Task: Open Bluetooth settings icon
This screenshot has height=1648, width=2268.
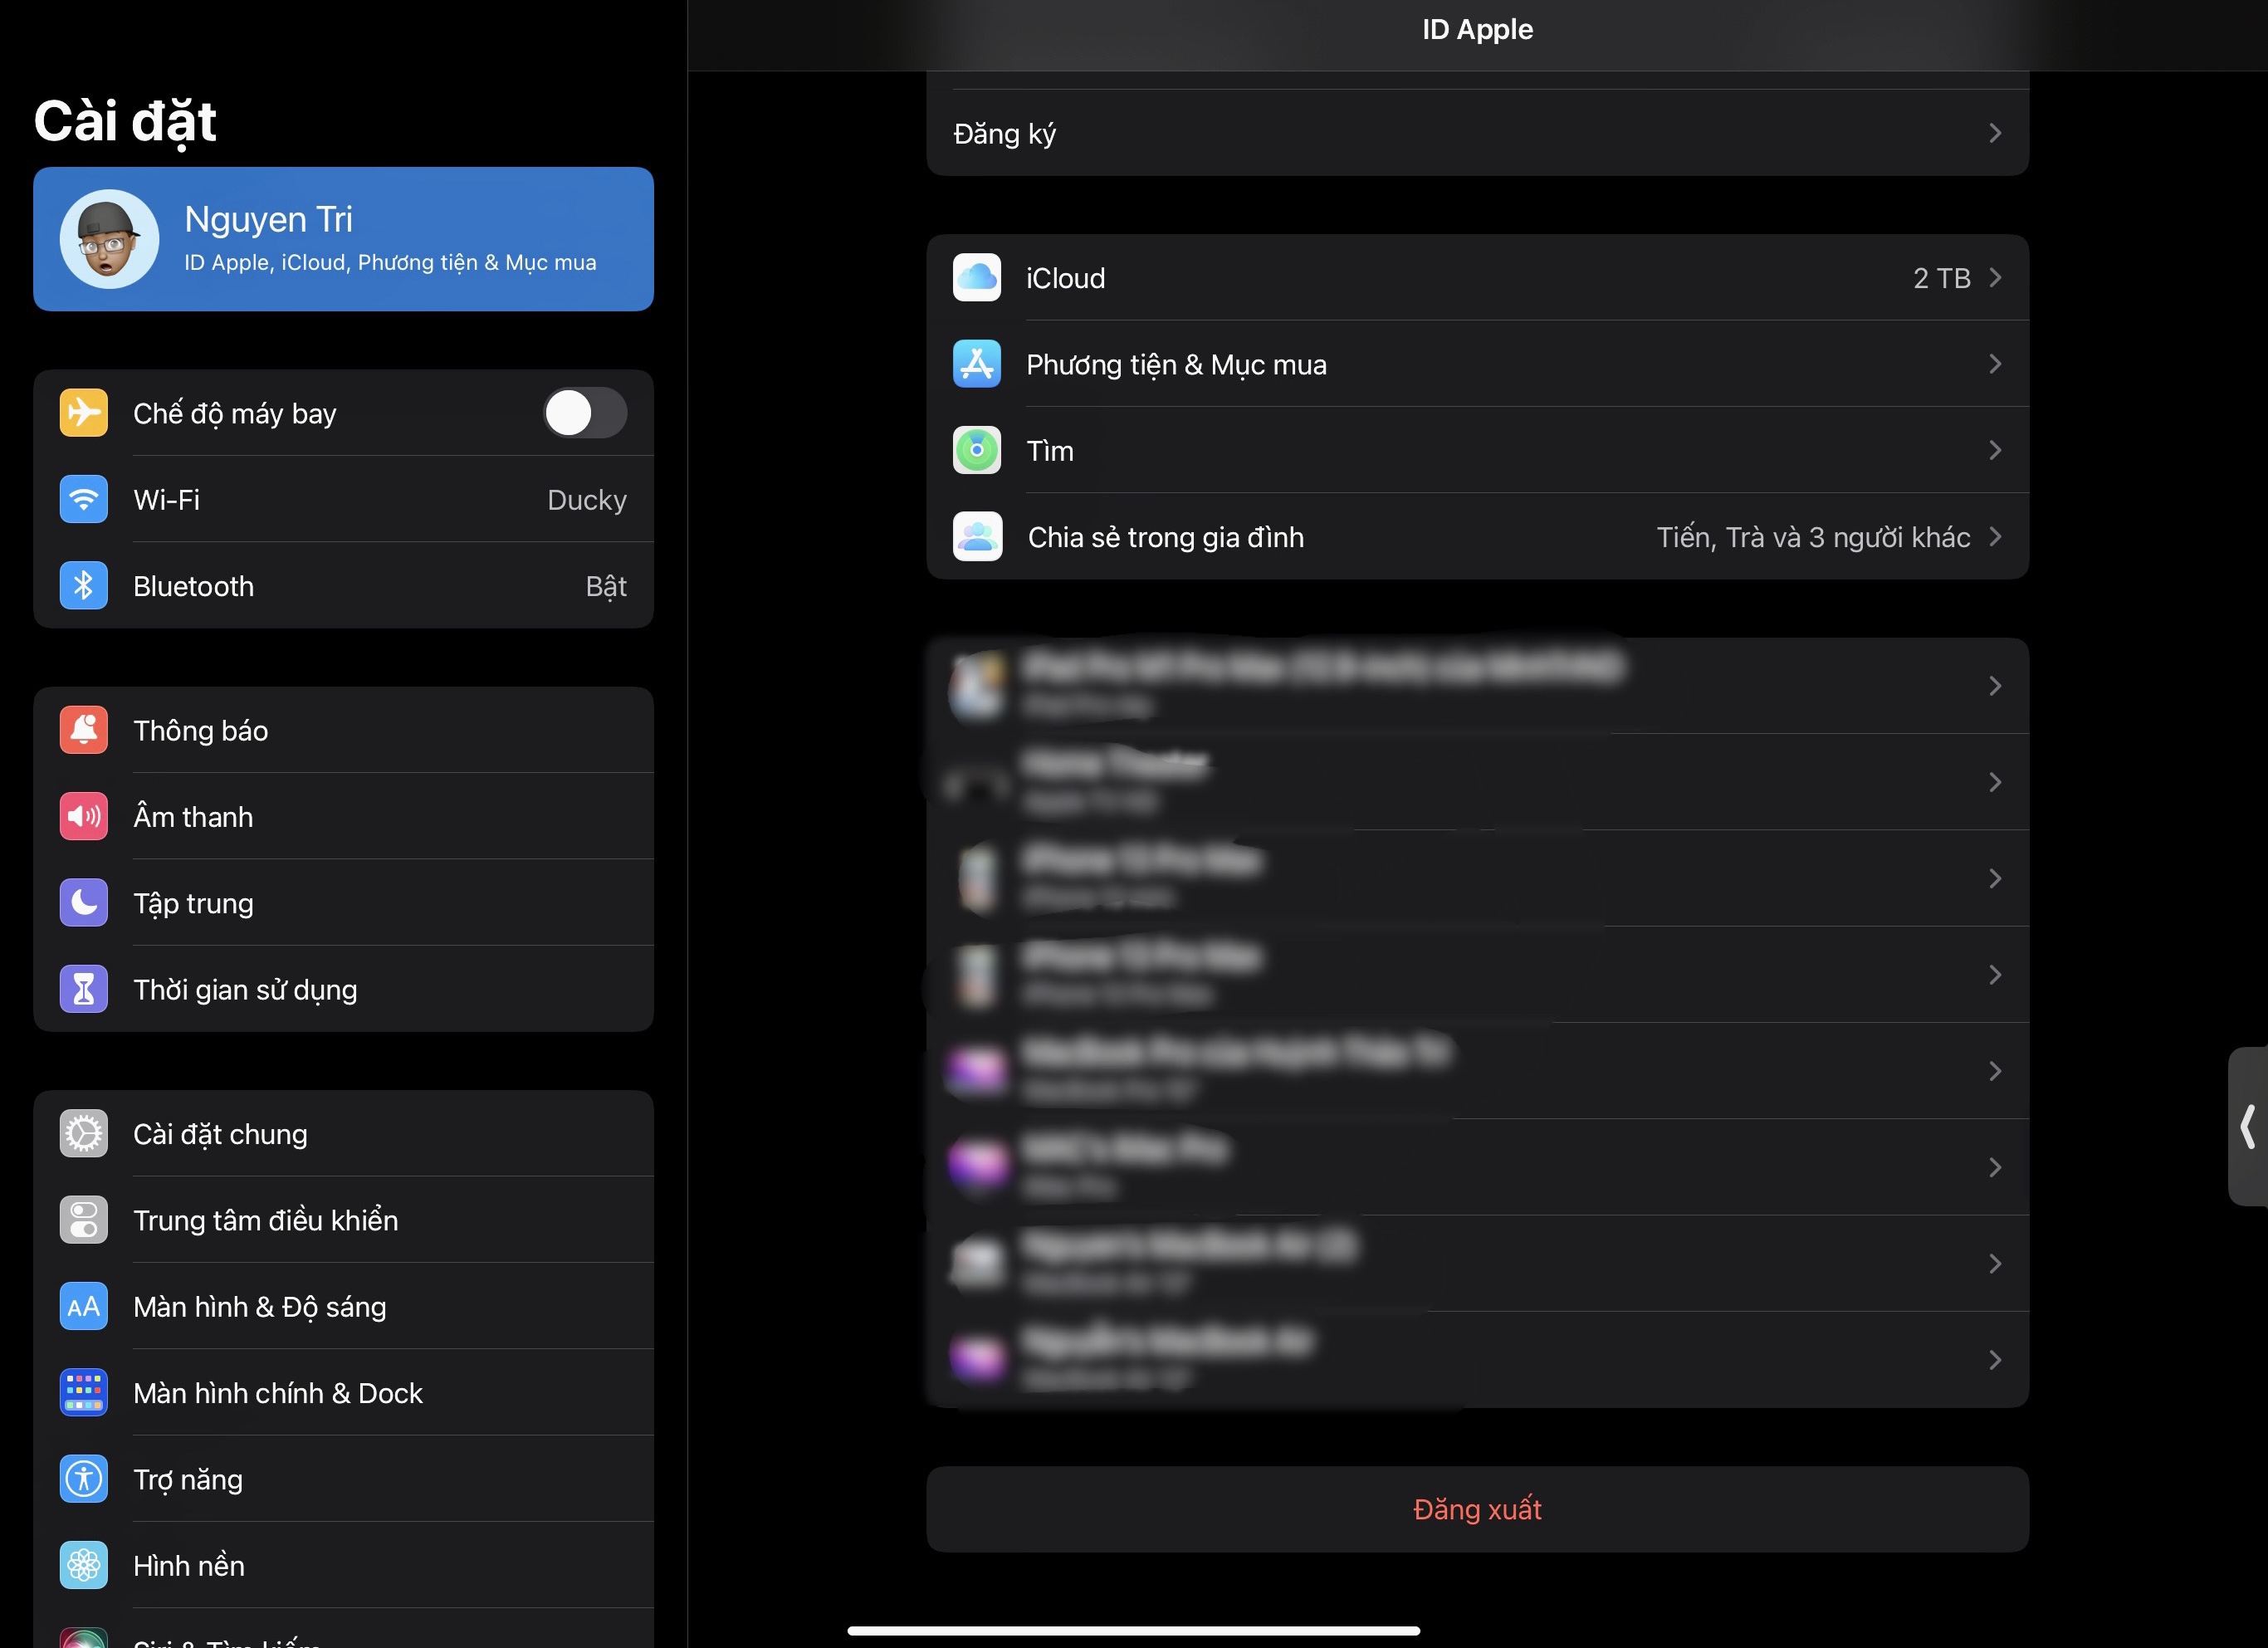Action: (x=84, y=586)
